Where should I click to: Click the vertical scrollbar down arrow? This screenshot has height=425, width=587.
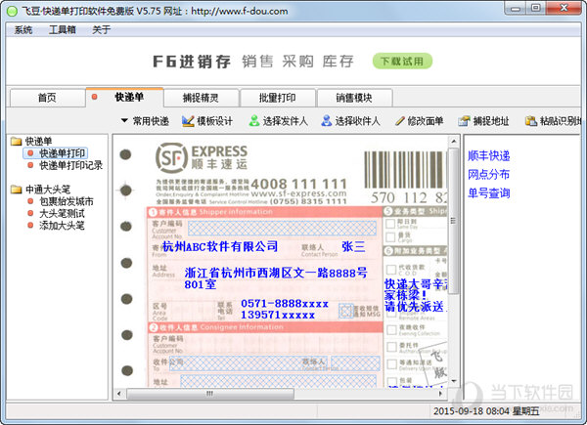coord(454,381)
